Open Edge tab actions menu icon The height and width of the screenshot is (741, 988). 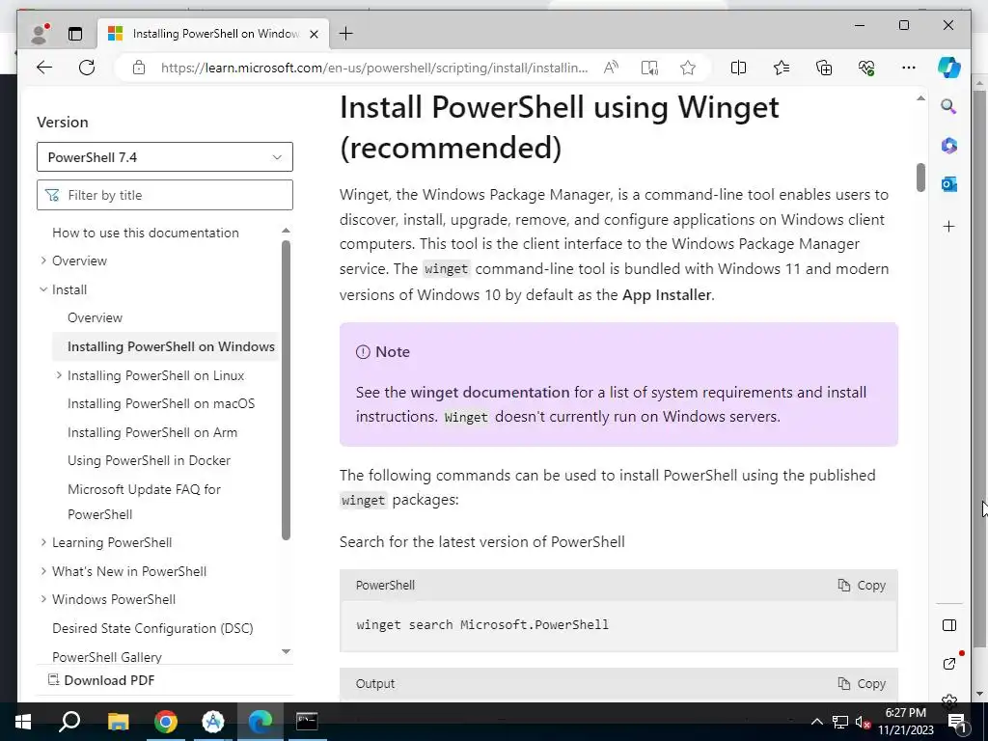click(x=75, y=34)
